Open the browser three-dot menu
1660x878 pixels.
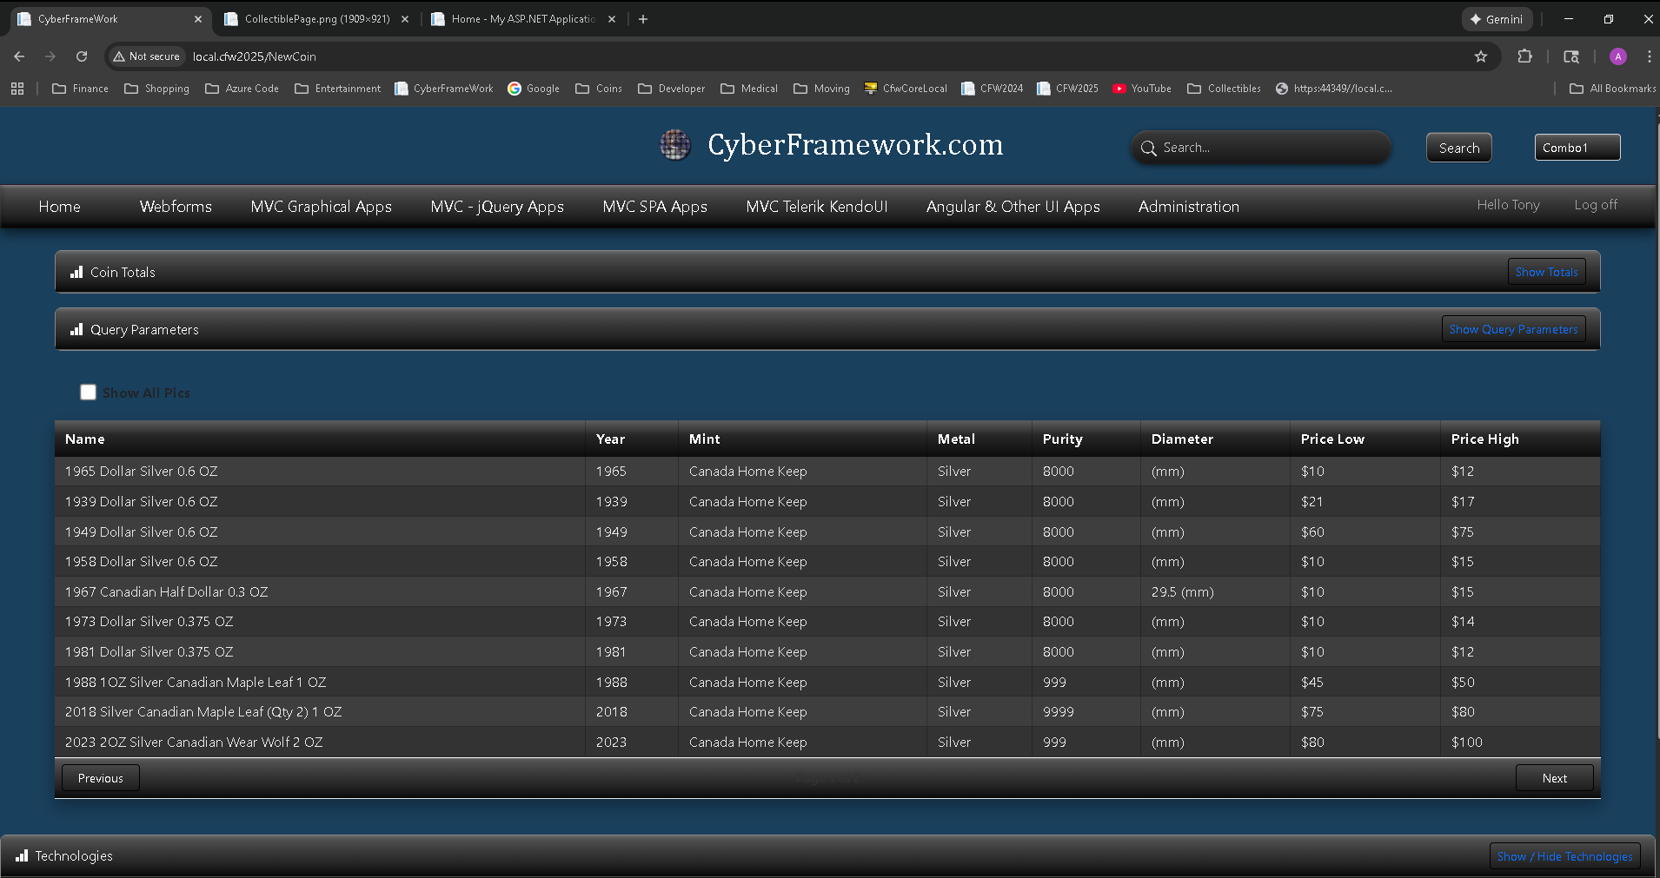point(1649,56)
